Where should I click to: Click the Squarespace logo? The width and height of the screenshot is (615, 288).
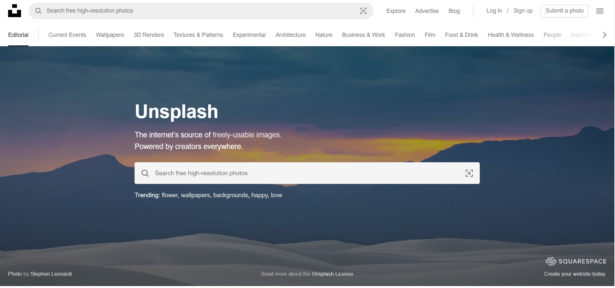coord(576,261)
